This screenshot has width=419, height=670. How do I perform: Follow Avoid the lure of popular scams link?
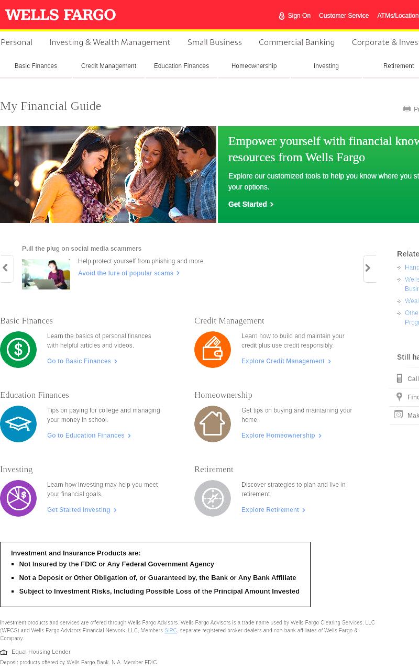pyautogui.click(x=126, y=273)
